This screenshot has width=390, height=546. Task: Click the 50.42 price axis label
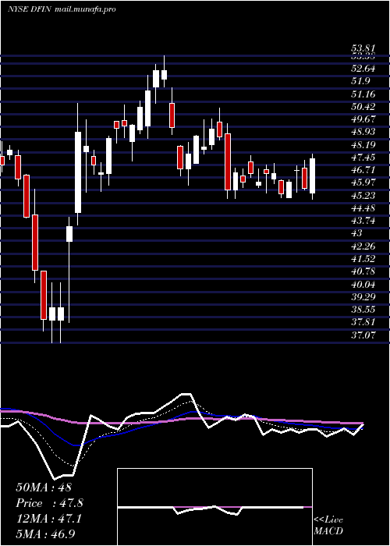pyautogui.click(x=363, y=106)
